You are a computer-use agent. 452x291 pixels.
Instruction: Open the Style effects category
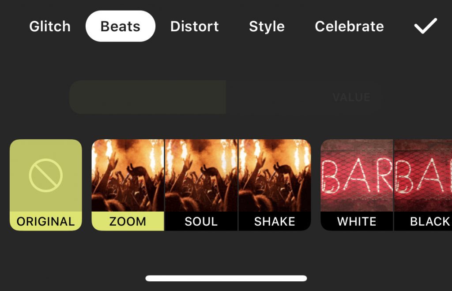[x=267, y=26]
